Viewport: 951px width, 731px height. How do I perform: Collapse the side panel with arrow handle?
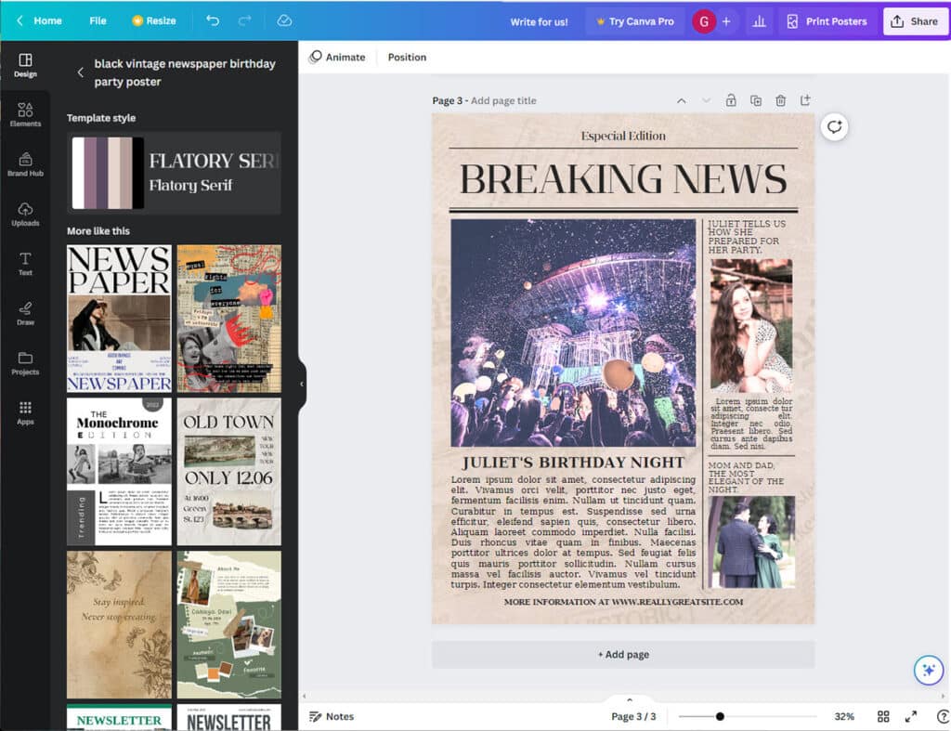click(301, 384)
